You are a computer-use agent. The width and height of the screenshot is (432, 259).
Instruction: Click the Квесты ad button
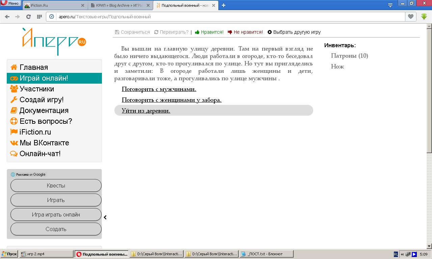[56, 185]
